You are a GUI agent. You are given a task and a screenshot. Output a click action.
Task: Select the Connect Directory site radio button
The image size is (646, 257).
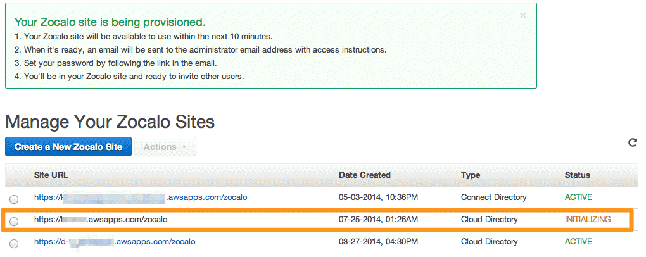[14, 199]
